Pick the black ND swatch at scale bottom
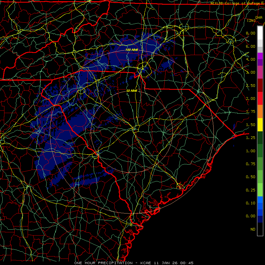This screenshot has width=265, height=265. [x=260, y=229]
